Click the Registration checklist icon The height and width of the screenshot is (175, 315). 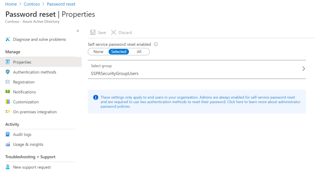click(8, 82)
